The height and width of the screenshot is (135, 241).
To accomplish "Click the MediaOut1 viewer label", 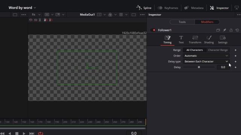I will 87,15.
